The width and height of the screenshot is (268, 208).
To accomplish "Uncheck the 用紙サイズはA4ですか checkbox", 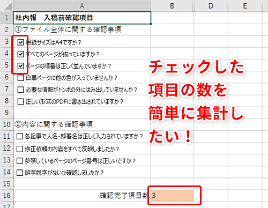I will pos(20,42).
